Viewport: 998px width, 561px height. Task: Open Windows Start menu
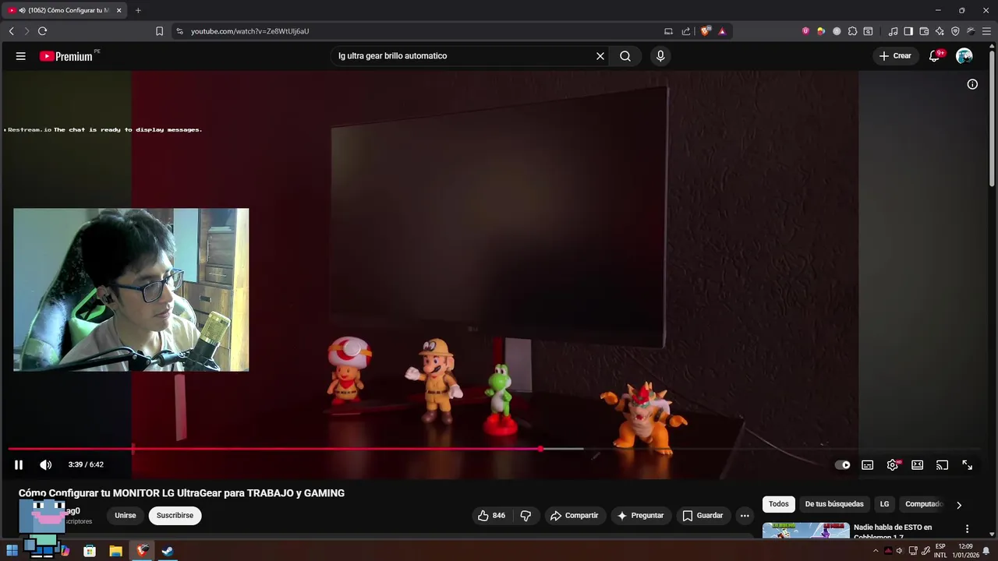12,551
